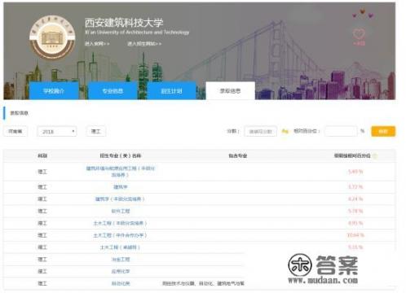Click the 4.24 % percentile value
Screen dimensions: 406x293
pyautogui.click(x=355, y=199)
